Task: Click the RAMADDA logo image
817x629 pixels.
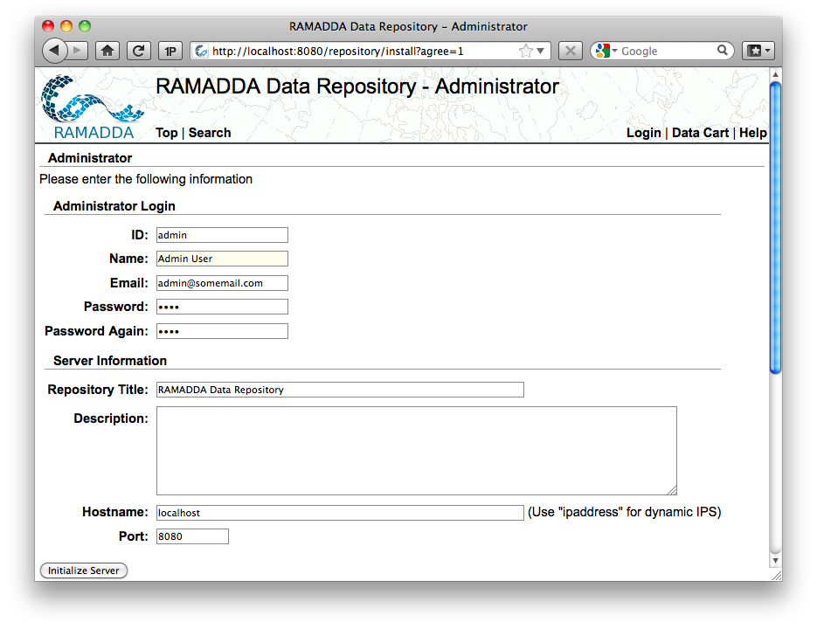Action: 93,107
